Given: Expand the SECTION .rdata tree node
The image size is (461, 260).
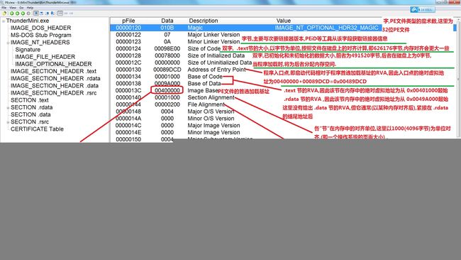Looking at the screenshot, I should [x=8, y=107].
